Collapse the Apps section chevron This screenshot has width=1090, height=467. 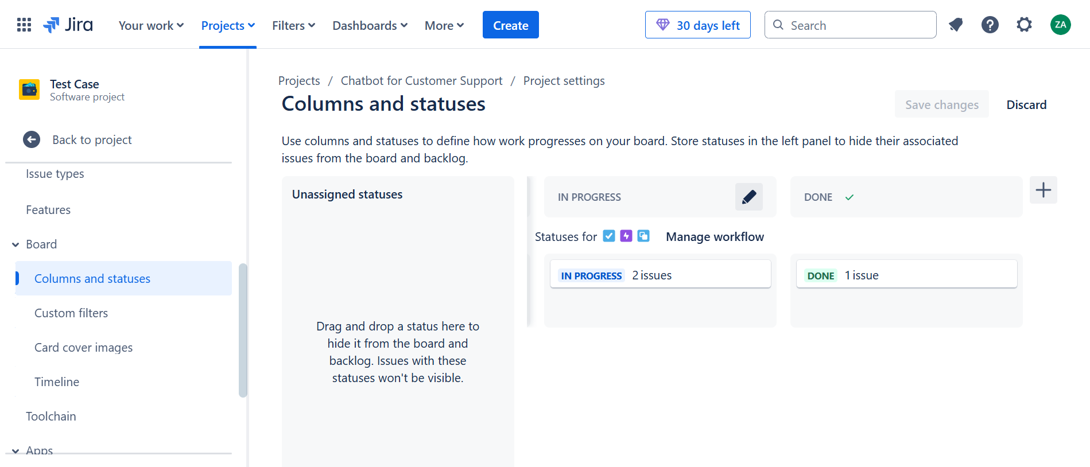tap(15, 451)
